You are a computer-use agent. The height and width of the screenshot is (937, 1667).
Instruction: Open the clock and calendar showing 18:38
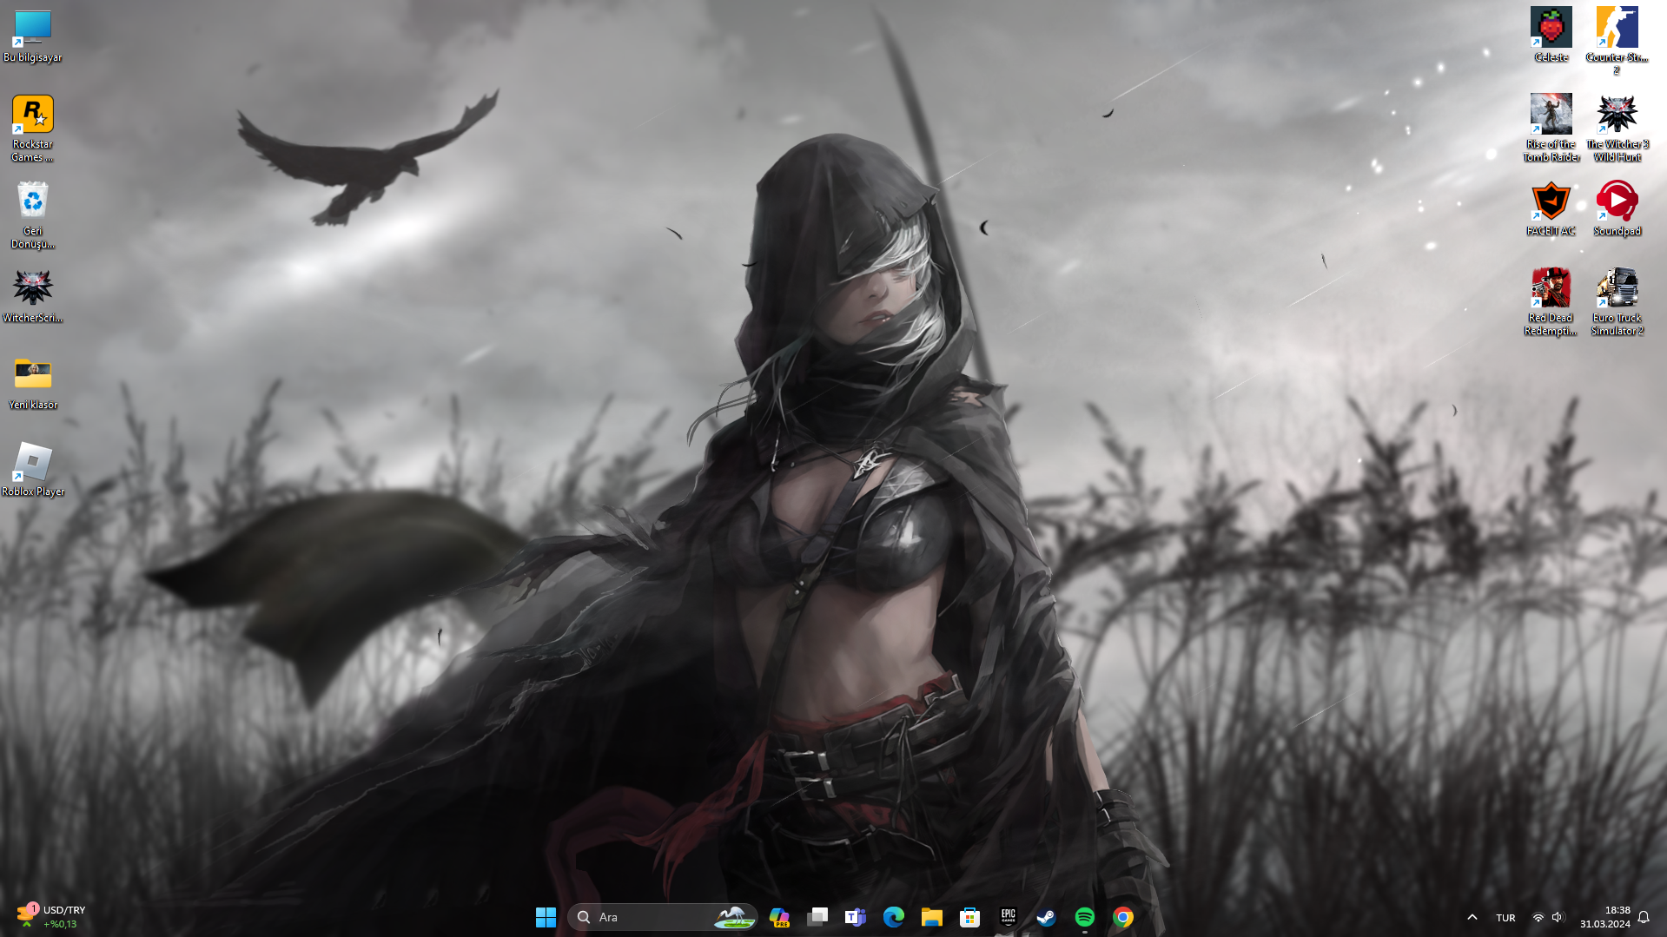click(1605, 917)
